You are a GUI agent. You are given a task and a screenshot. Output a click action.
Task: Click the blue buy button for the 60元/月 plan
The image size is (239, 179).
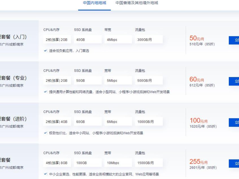coord(234,81)
